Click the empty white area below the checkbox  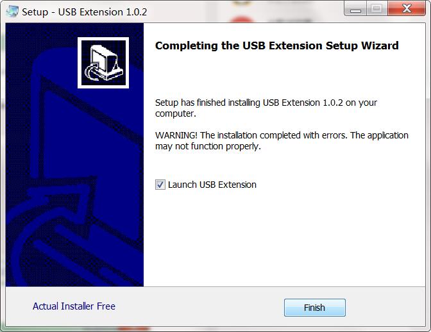click(285, 236)
